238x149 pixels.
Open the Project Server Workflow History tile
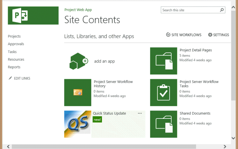[78, 93]
